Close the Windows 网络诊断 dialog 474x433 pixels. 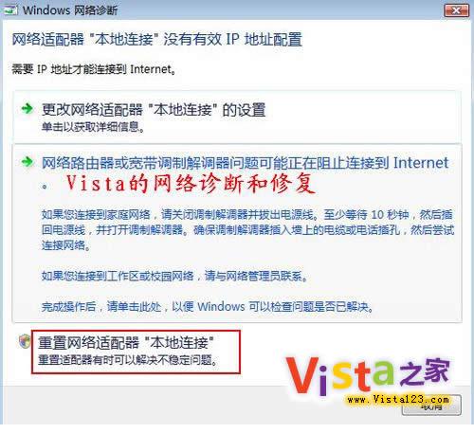tap(456, 10)
